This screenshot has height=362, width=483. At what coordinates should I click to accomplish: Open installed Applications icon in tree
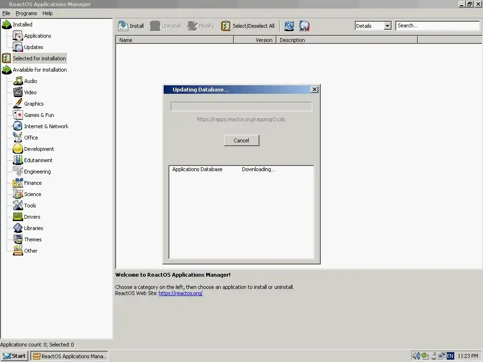(18, 36)
